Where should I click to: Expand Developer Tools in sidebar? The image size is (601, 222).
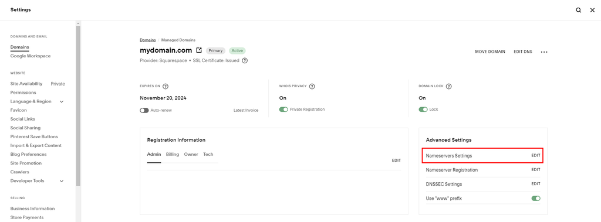(x=61, y=181)
